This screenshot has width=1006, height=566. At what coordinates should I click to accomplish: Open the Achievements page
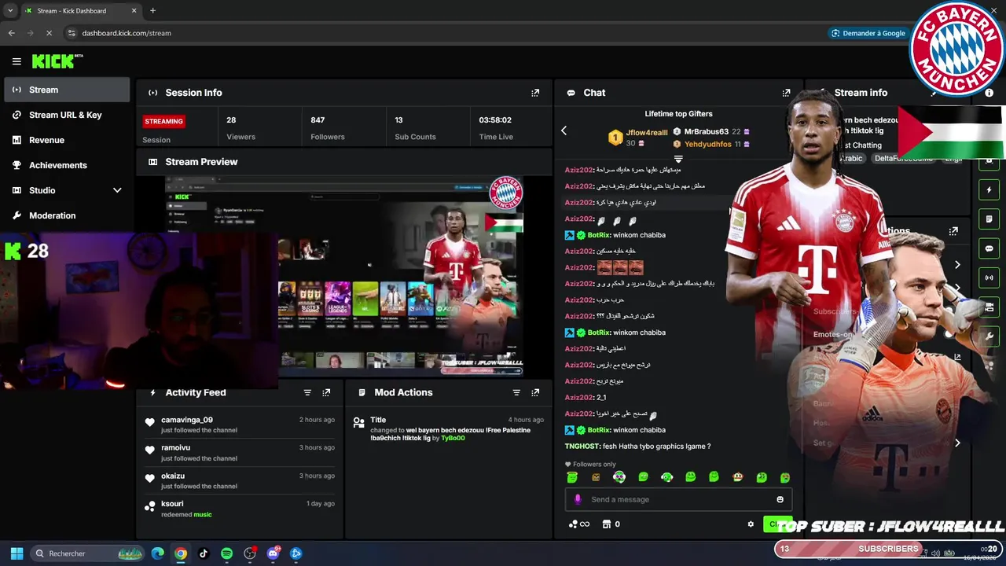click(67, 165)
